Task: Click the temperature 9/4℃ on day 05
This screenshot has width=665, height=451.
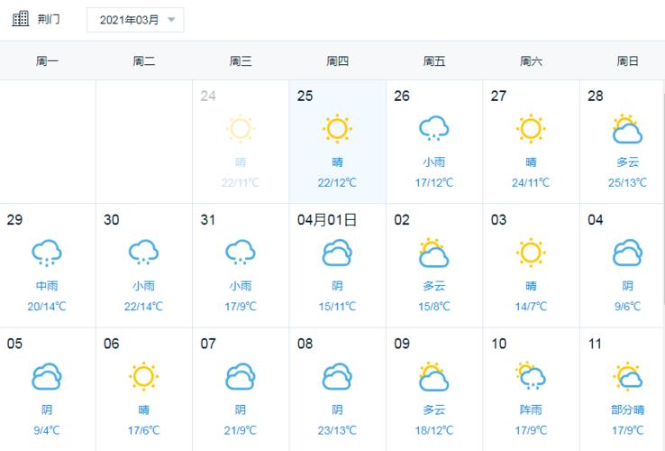Action: (x=47, y=430)
